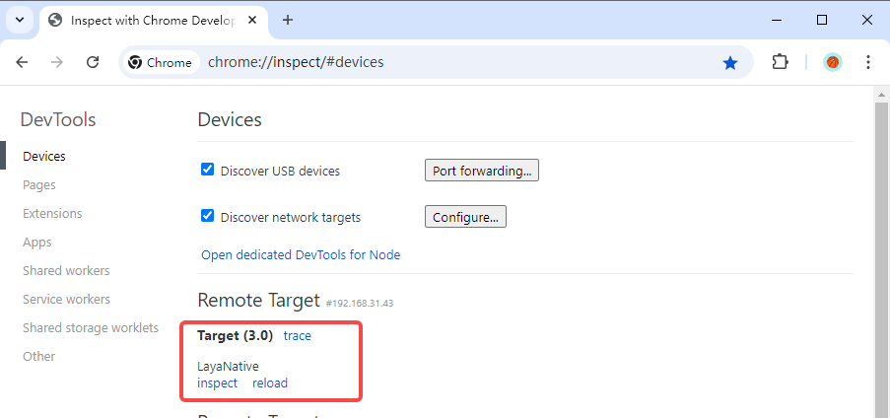The width and height of the screenshot is (890, 418).
Task: Go to Shared storage worklets section
Action: click(91, 327)
